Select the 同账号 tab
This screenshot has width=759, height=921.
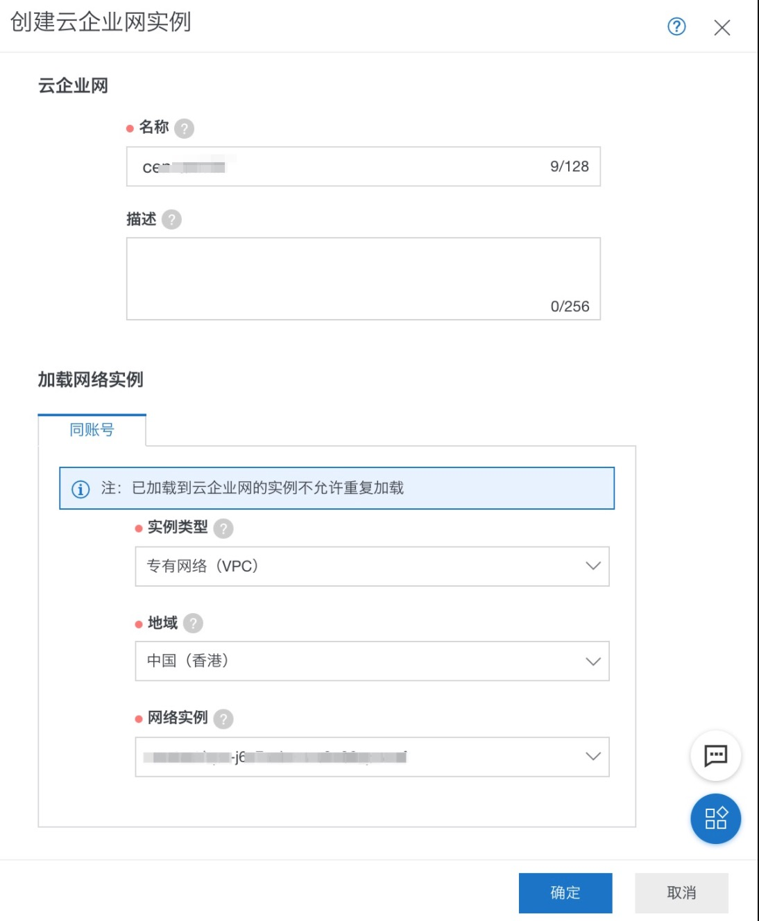coord(92,430)
